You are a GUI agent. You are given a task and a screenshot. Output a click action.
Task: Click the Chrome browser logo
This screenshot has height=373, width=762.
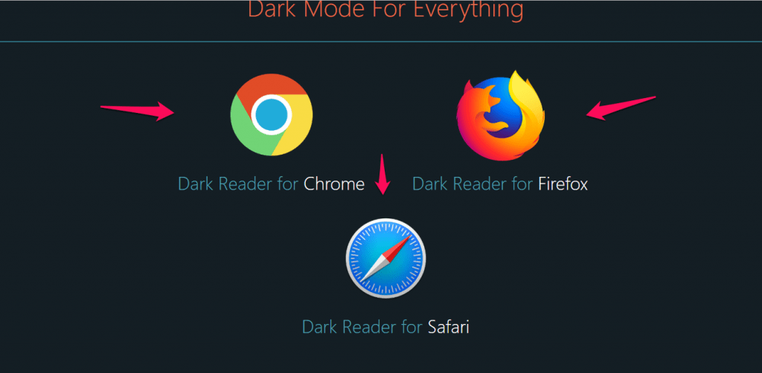pyautogui.click(x=272, y=115)
